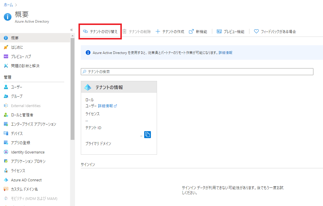The height and width of the screenshot is (206, 323).
Task: Click エンタープライズ アプリケーション icon
Action: coord(6,124)
